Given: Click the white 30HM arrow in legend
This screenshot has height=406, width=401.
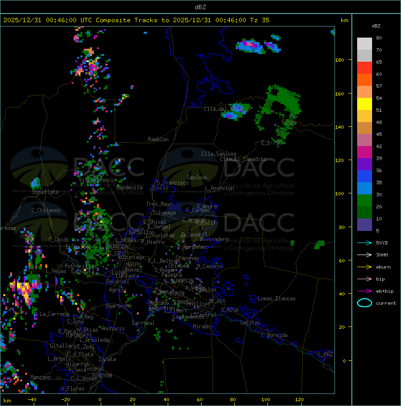Looking at the screenshot, I should 364,255.
